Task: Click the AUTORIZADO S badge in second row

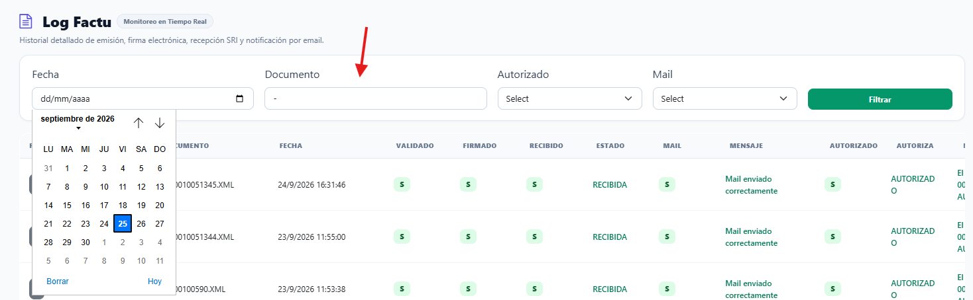Action: [x=832, y=237]
